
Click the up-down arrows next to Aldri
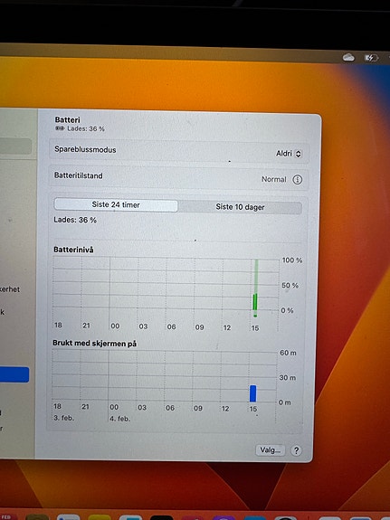pos(298,154)
